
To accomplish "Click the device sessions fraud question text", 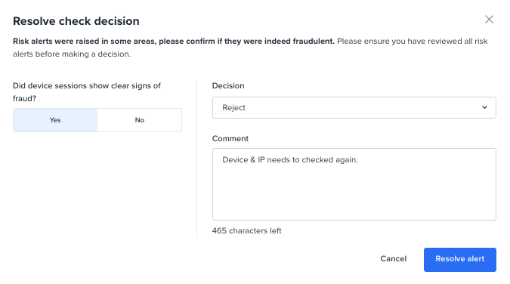I will click(87, 92).
